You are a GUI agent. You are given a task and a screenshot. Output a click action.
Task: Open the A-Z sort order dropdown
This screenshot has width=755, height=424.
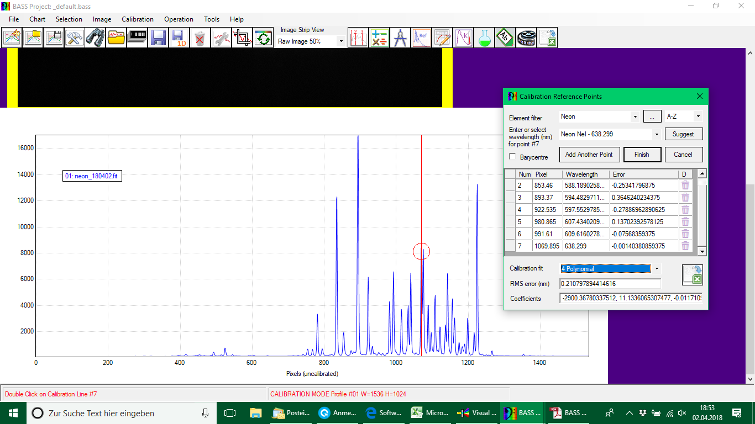698,116
